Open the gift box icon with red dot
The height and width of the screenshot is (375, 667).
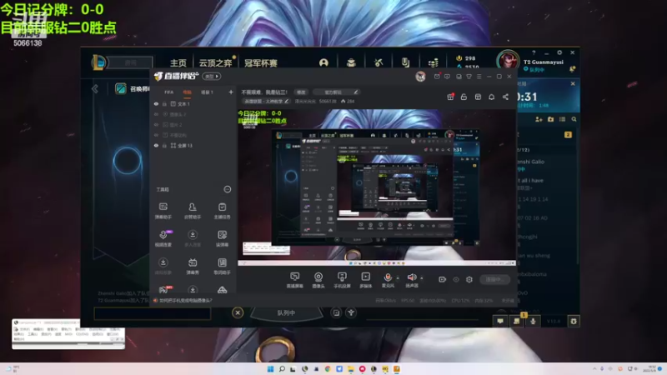(x=450, y=97)
